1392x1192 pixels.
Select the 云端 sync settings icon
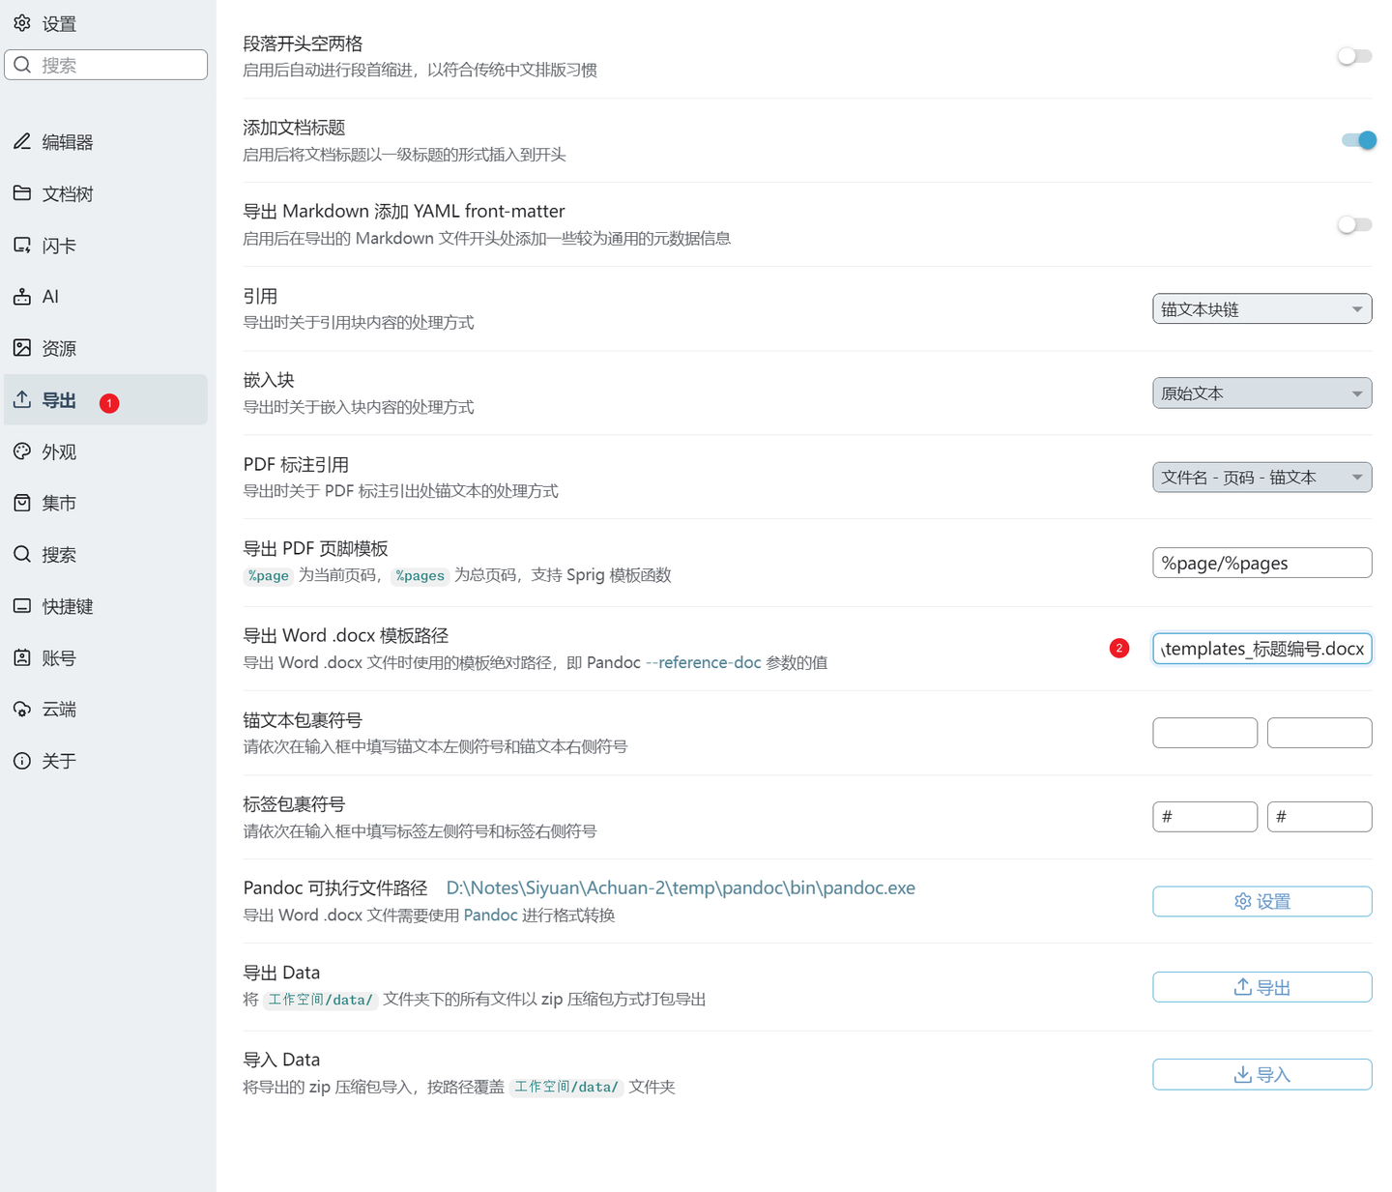(x=58, y=709)
